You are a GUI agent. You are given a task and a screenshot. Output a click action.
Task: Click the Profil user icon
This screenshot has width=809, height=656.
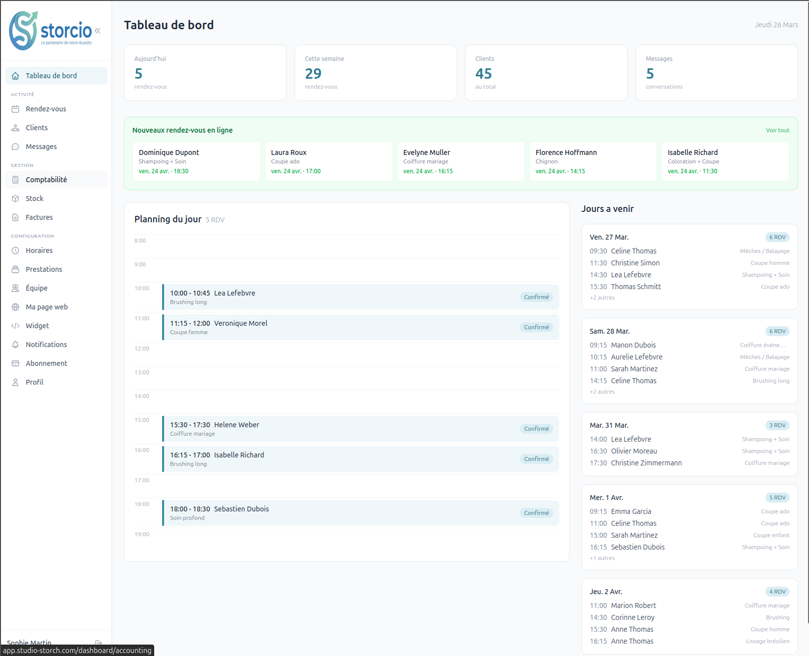(15, 382)
